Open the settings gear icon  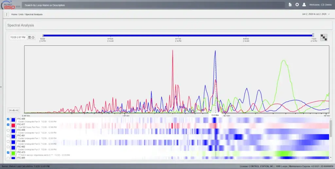[297, 5]
